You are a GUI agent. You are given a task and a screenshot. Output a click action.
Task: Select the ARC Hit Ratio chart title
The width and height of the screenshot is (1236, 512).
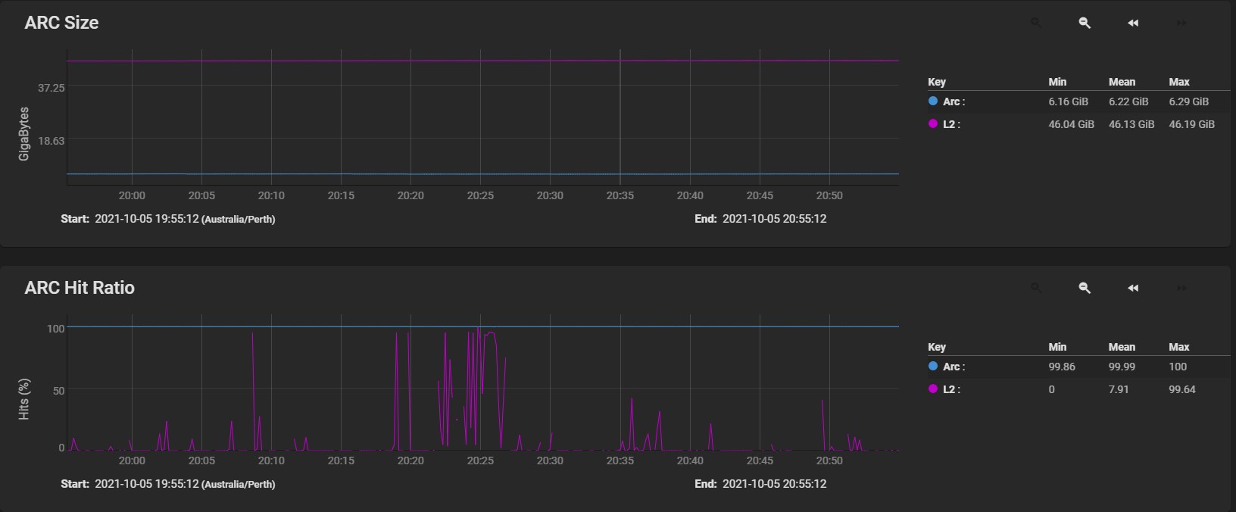(80, 288)
